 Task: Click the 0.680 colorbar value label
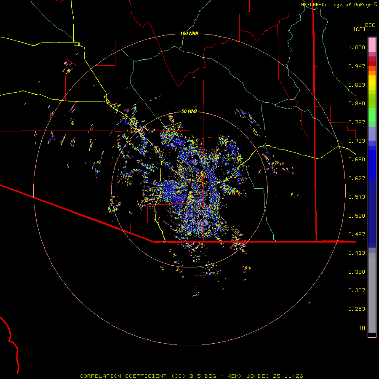(x=357, y=160)
